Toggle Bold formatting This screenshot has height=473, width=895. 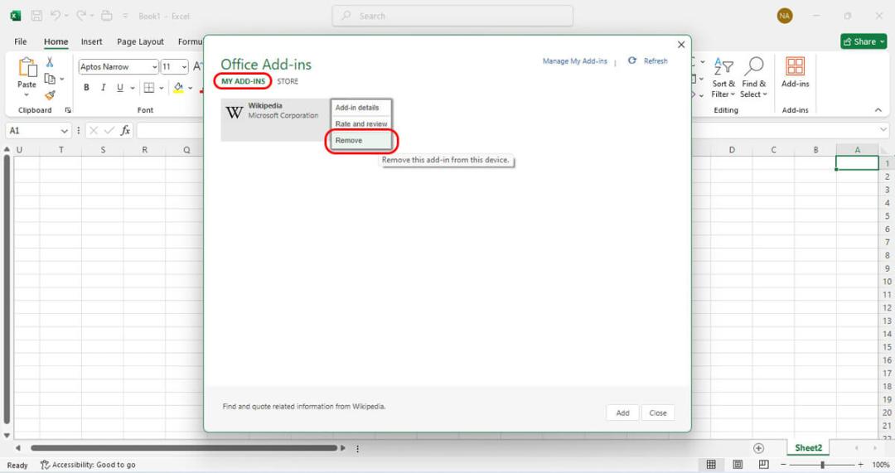point(87,87)
